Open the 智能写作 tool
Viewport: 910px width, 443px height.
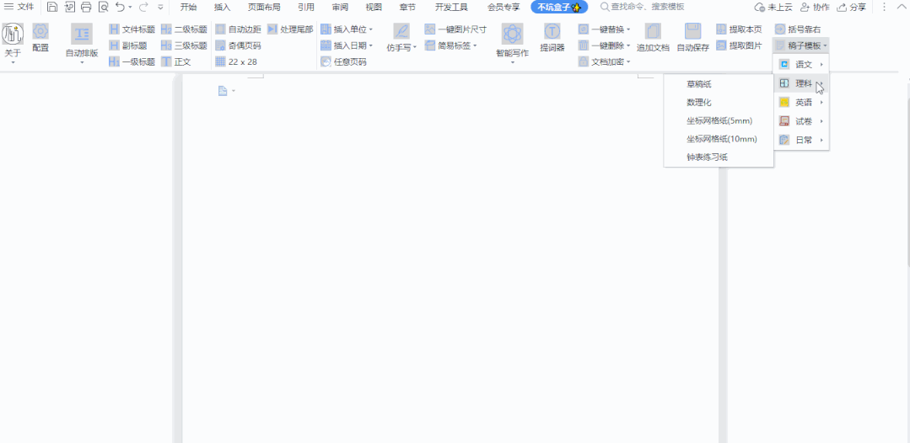click(x=512, y=34)
